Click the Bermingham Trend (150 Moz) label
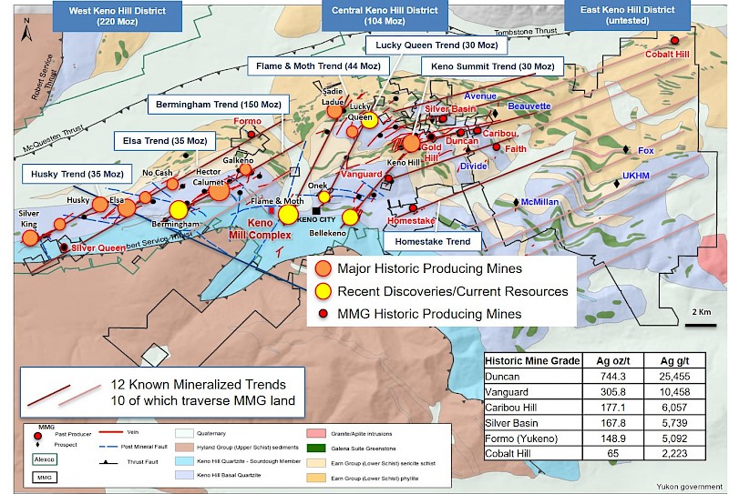729x494 pixels. (214, 105)
